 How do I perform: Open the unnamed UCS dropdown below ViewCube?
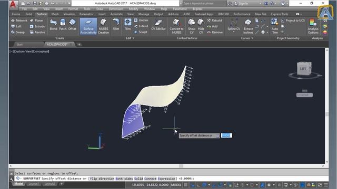click(304, 95)
